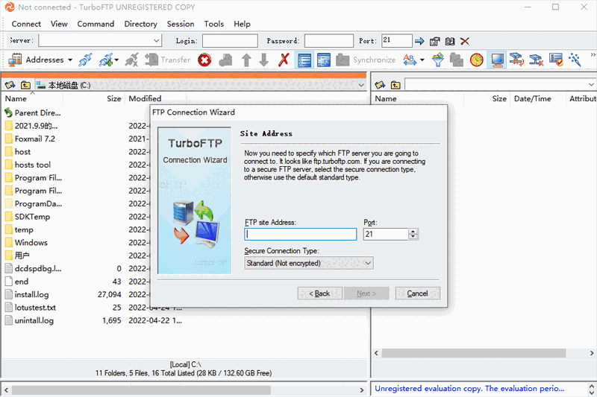
Task: Click the FTP site Address input field
Action: point(301,234)
